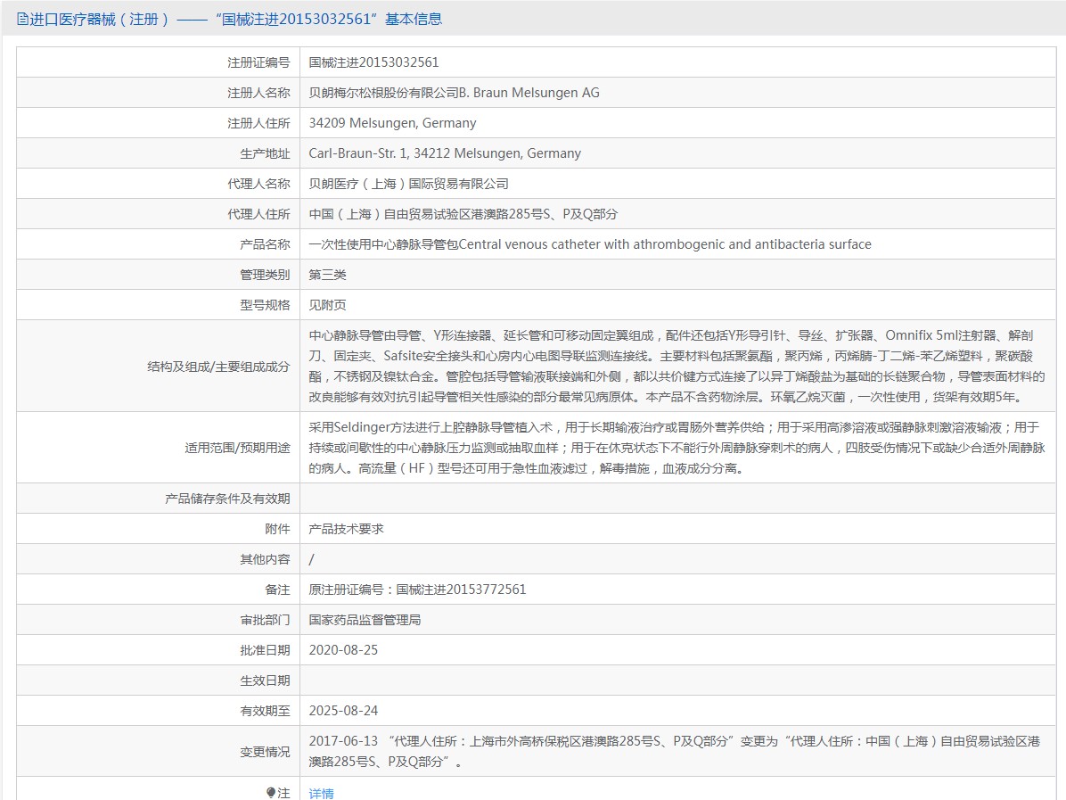Screen dimensions: 1066x800
Task: Click the 注册人名称 label
Action: pos(258,93)
